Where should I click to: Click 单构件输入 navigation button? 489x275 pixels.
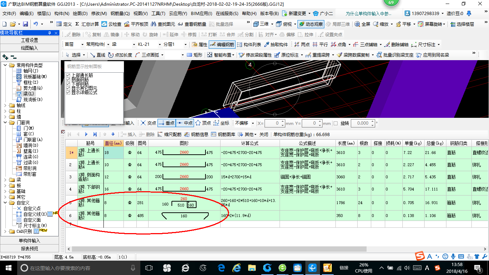(x=29, y=241)
